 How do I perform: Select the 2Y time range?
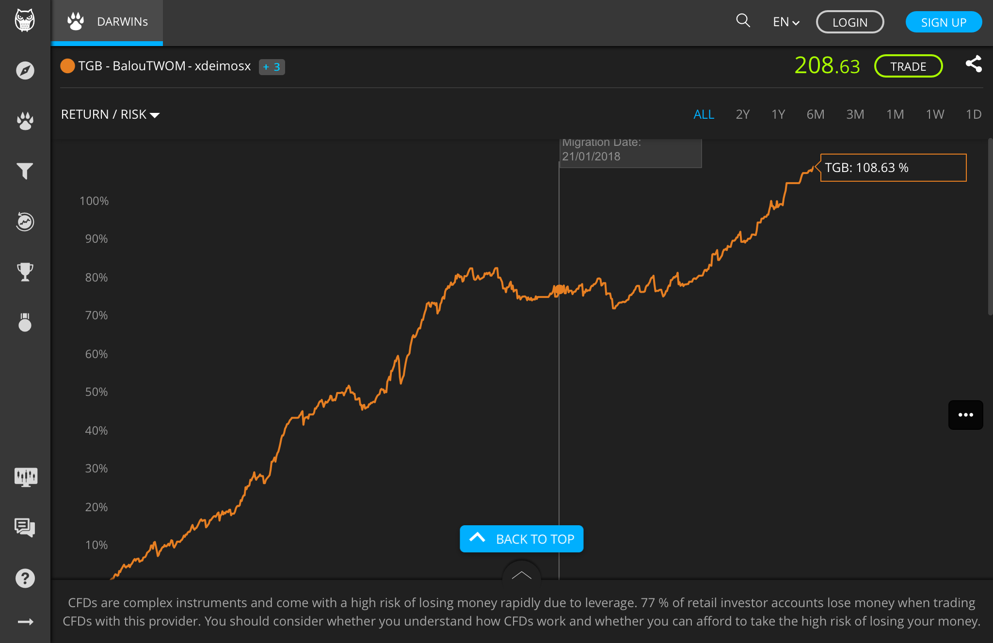point(742,114)
